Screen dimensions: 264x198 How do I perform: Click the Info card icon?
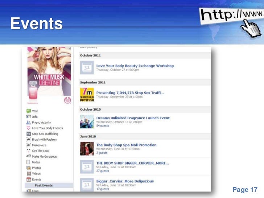click(x=29, y=117)
